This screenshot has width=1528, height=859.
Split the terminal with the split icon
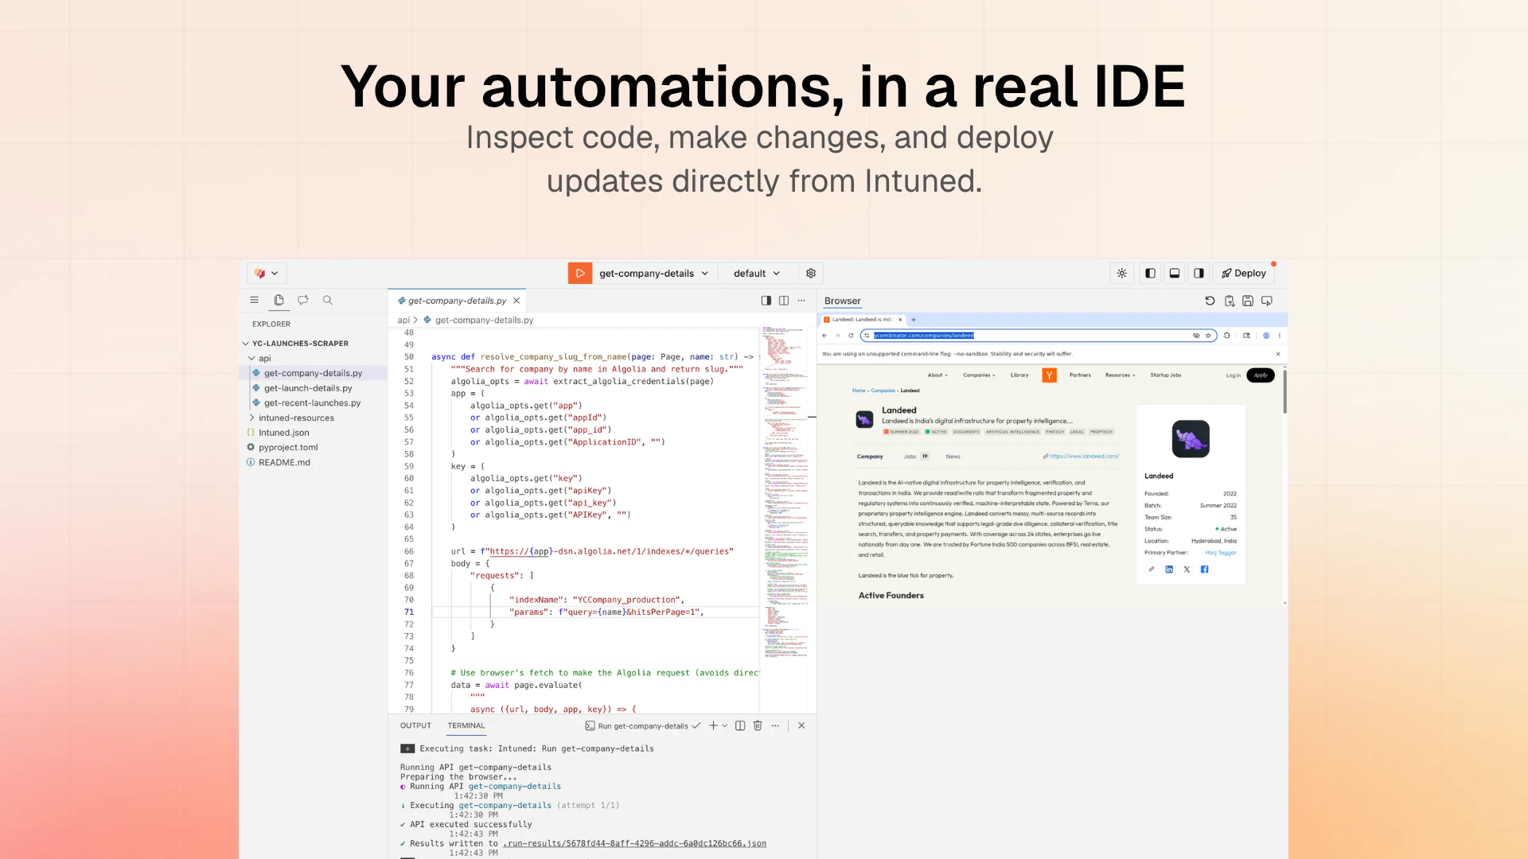pyautogui.click(x=740, y=725)
